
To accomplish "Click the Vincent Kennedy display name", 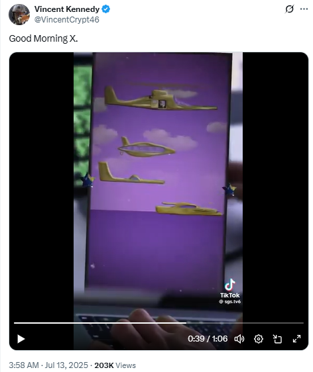I will click(x=67, y=9).
